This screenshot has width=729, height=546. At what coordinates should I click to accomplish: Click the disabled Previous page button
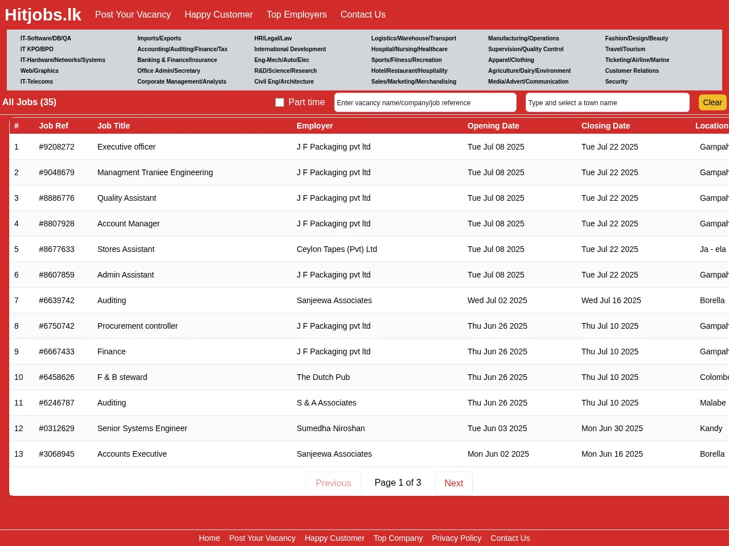click(333, 483)
